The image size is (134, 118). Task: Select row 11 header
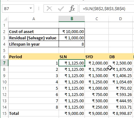[4, 88]
